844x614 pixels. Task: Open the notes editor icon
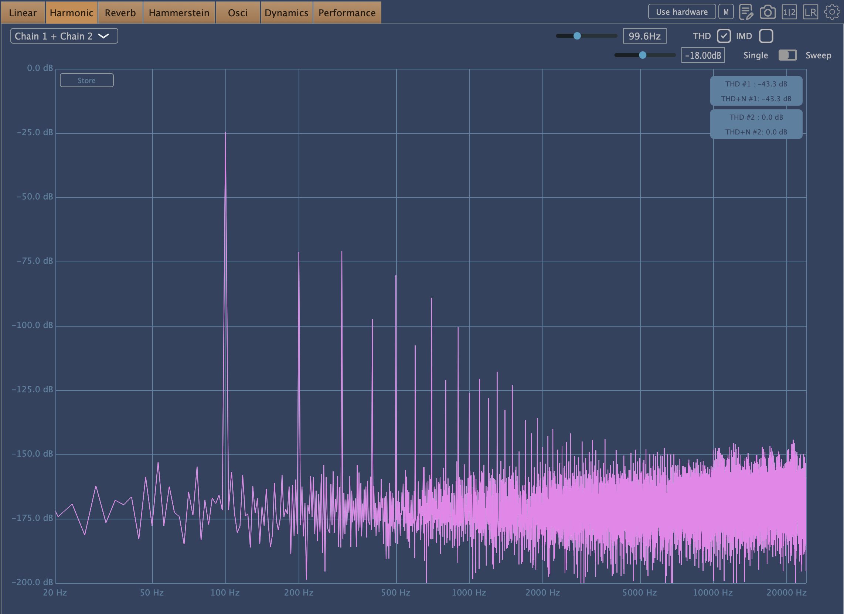[x=746, y=12]
